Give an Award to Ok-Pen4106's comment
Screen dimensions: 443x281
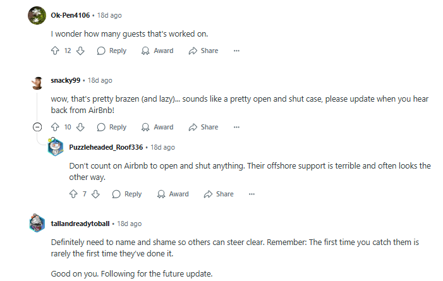pyautogui.click(x=157, y=51)
